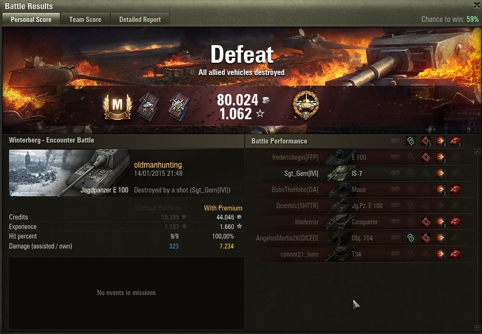Screen dimensions: 482x334
Task: Close the Battle Results window
Action: point(477,5)
